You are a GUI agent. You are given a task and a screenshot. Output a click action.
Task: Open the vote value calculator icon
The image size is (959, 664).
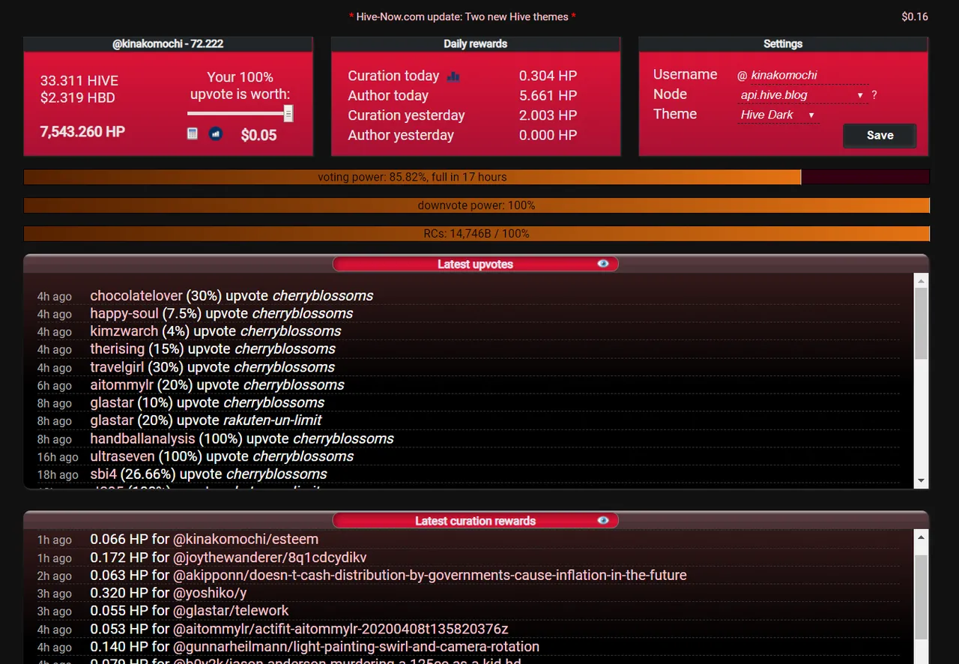pos(193,133)
